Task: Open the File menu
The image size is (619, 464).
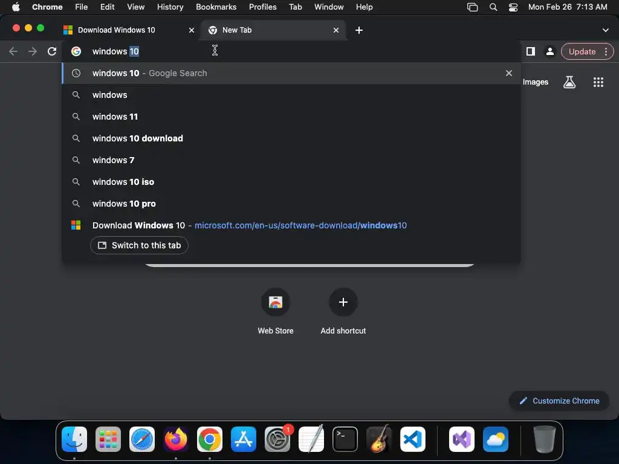Action: click(82, 7)
